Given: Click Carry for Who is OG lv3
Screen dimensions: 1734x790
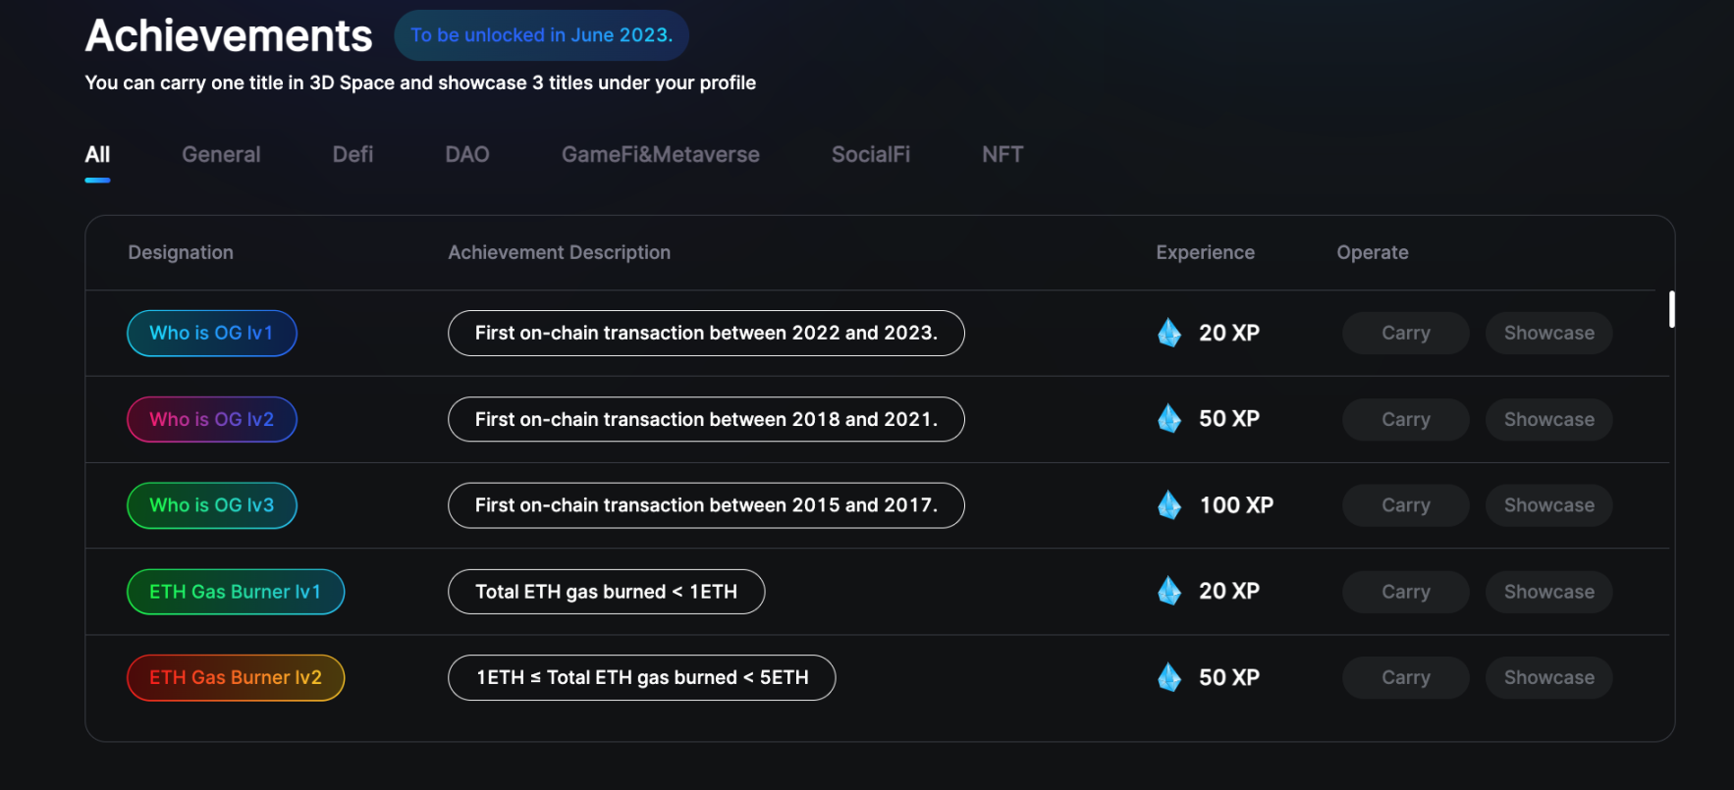Looking at the screenshot, I should 1405,505.
